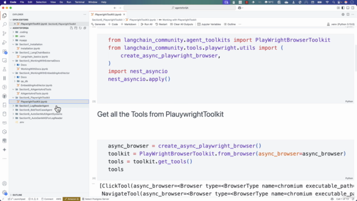The width and height of the screenshot is (357, 201).
Task: Navigate forward with the right arrow
Action: 120,8
